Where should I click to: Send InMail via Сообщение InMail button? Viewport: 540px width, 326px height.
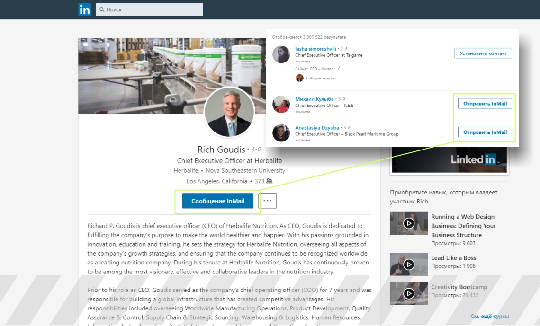click(x=217, y=201)
